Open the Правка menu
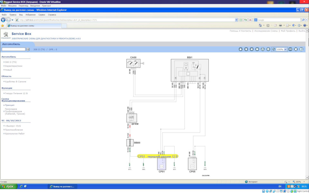The image size is (309, 193). click(x=13, y=15)
